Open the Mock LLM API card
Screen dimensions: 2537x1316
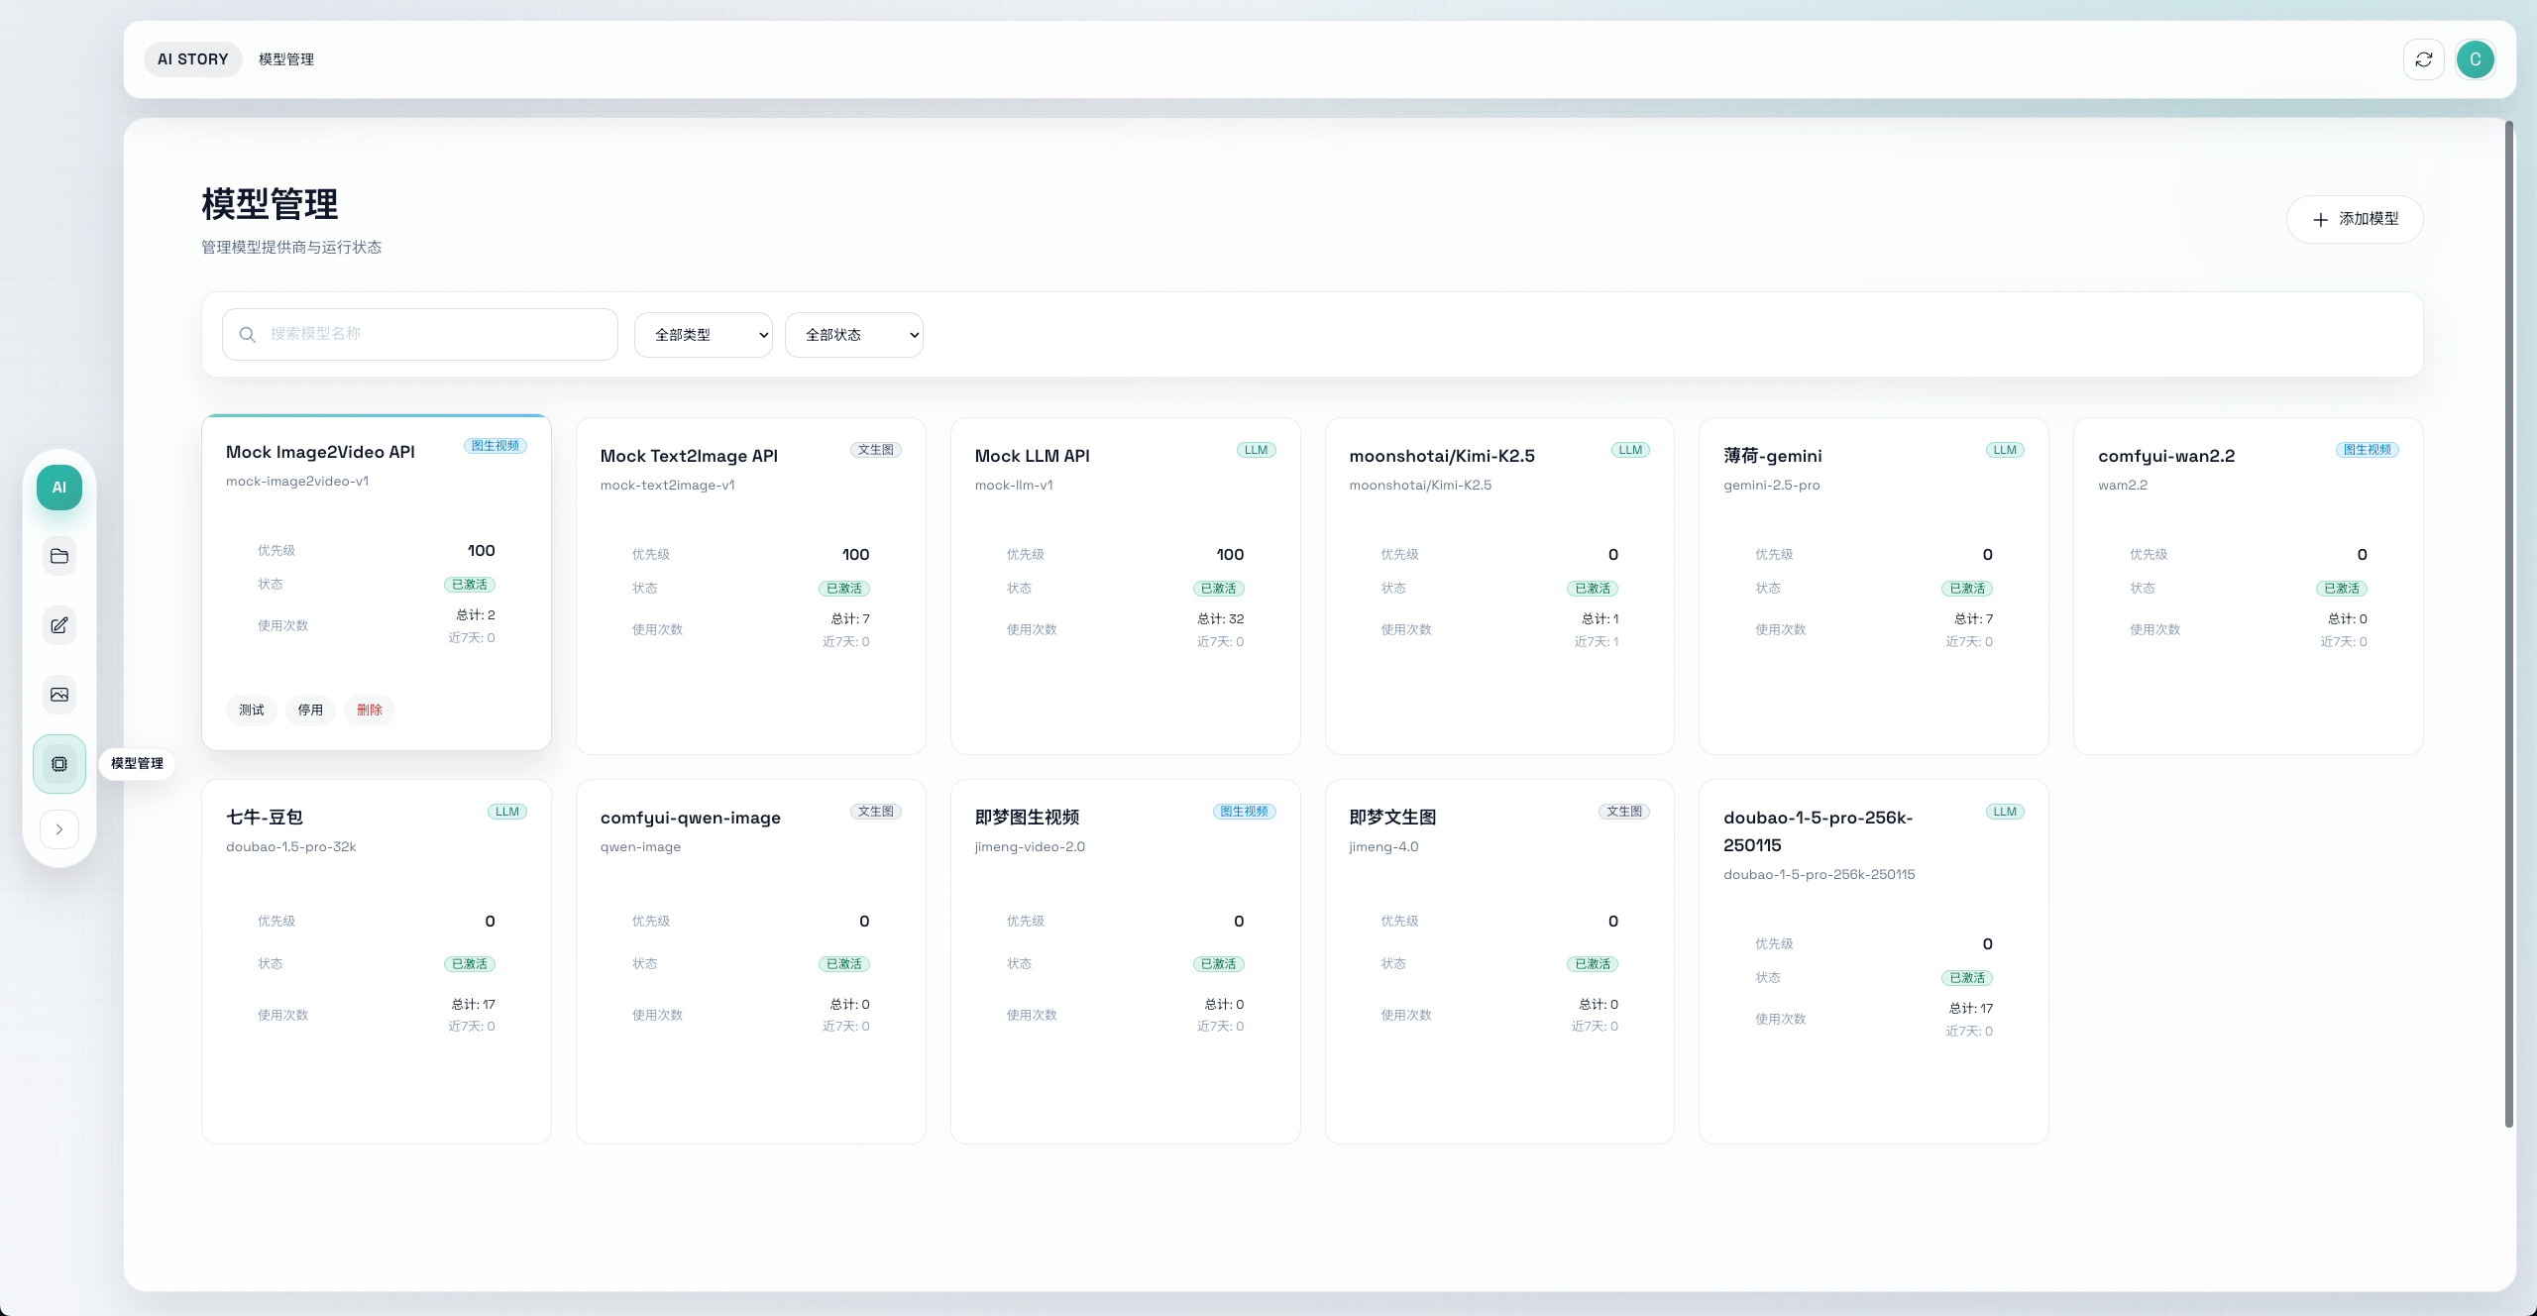1126,586
